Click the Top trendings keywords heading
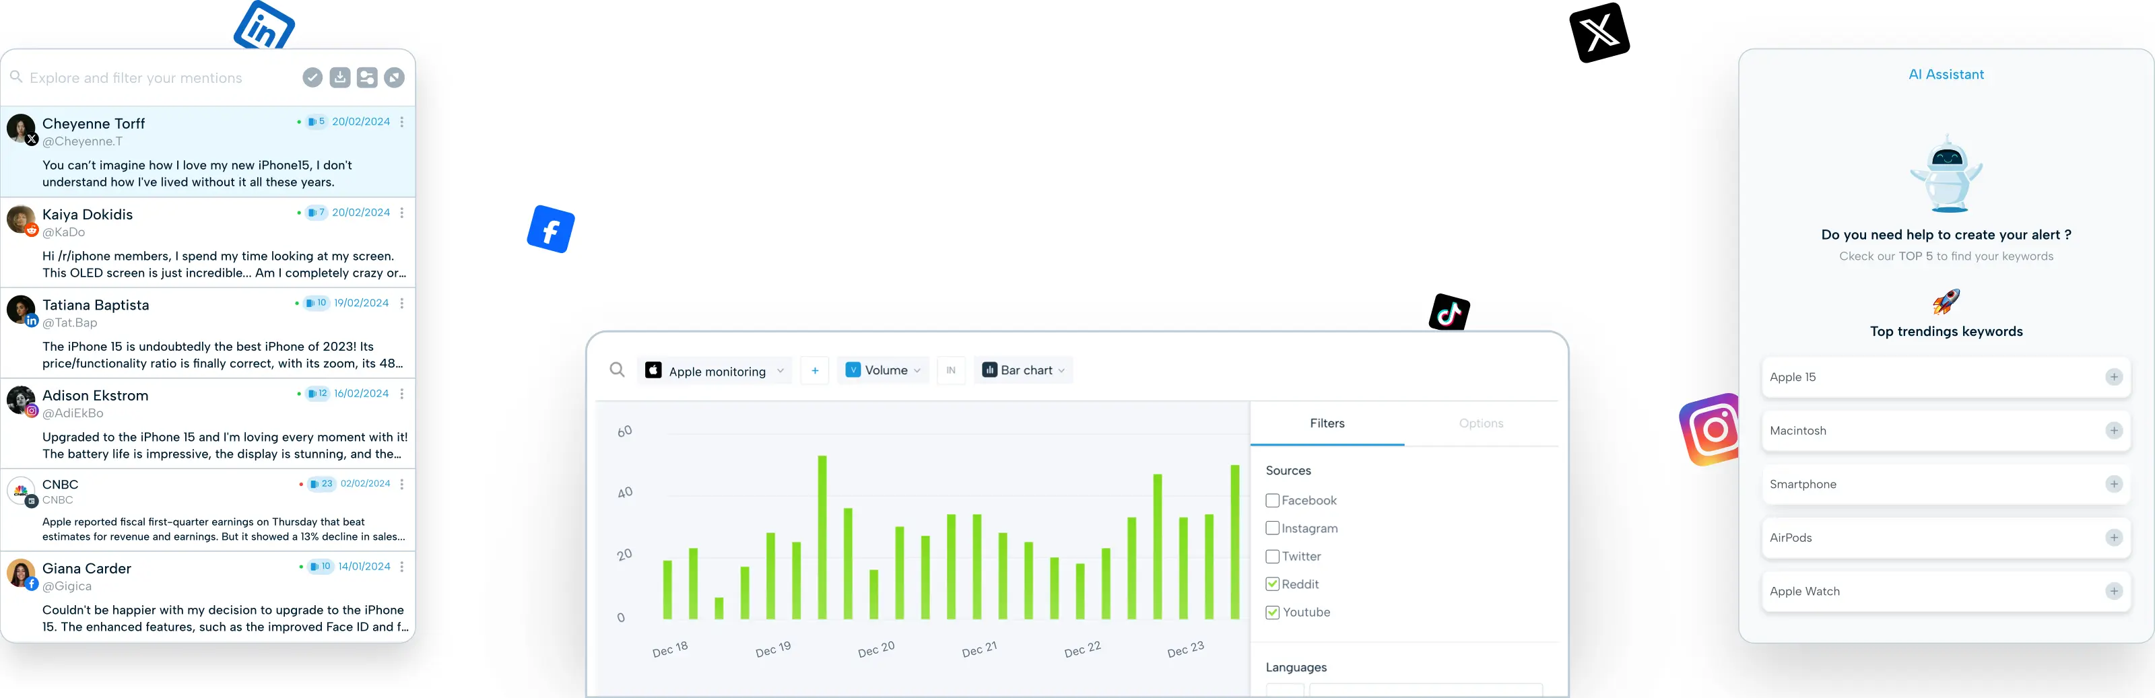Viewport: 2155px width, 698px height. coord(1947,332)
